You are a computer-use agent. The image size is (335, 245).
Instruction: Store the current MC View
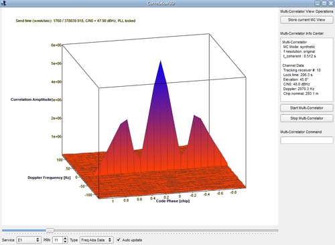tap(307, 20)
